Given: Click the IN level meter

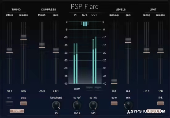Looking at the screenshot, I should point(75,64).
